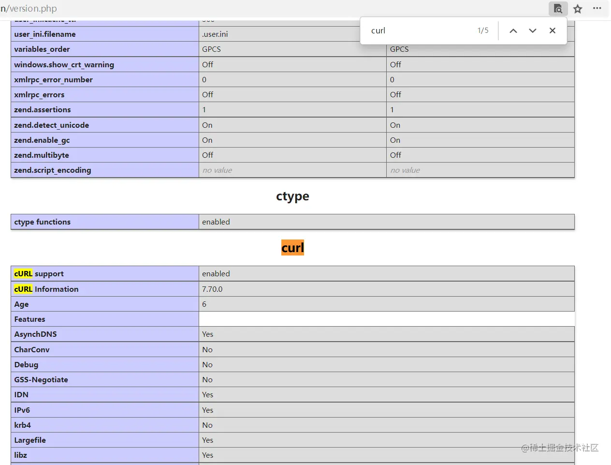Select the 7.70.0 version value
Viewport: 611px width, 465px height.
(212, 289)
